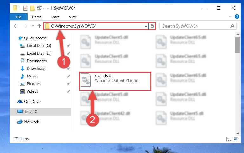
Task: Toggle pin next to Music
Action: pyautogui.click(x=68, y=76)
